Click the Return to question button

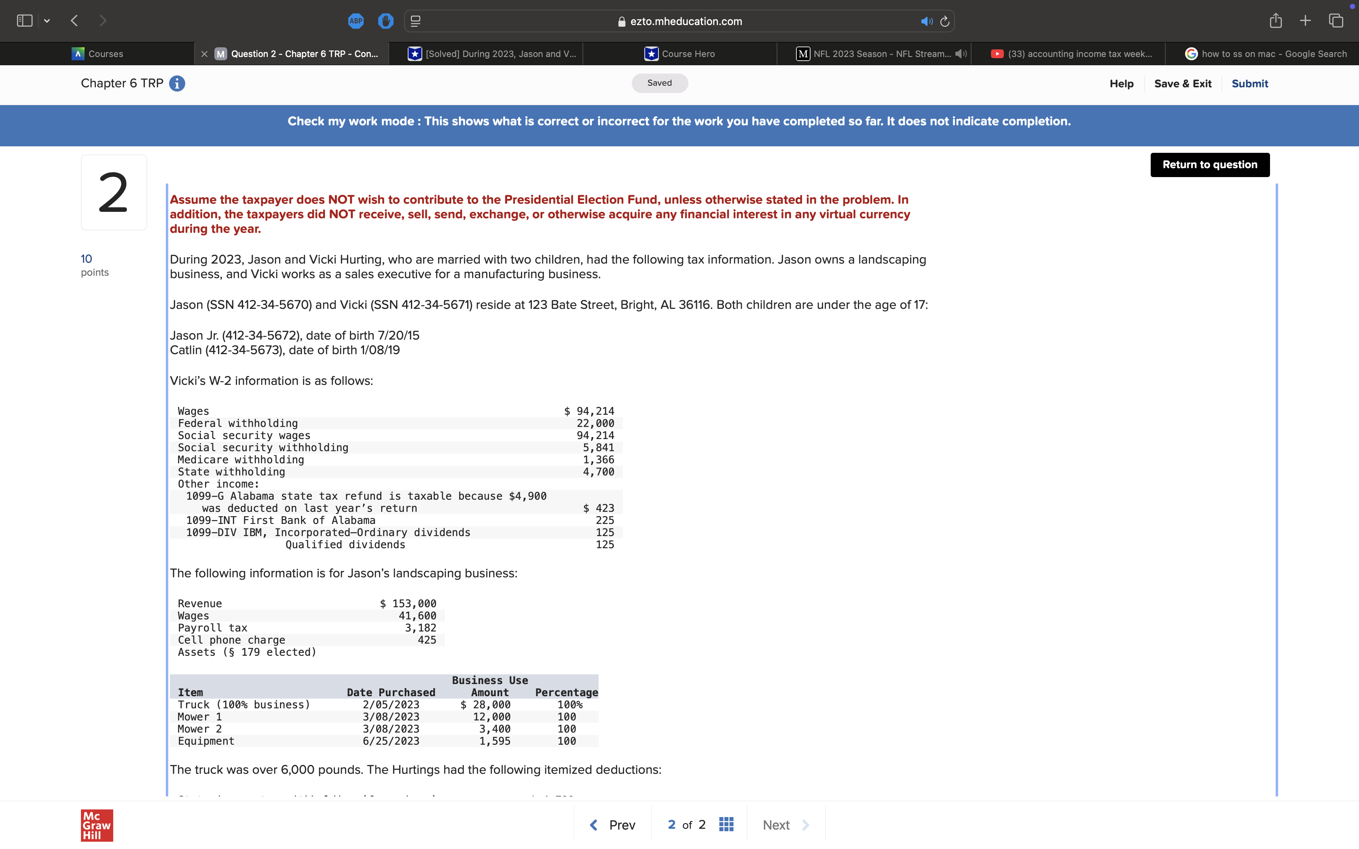coord(1210,165)
